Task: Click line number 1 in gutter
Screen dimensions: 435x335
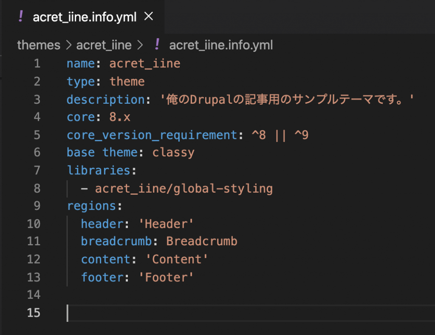Action: pyautogui.click(x=37, y=64)
